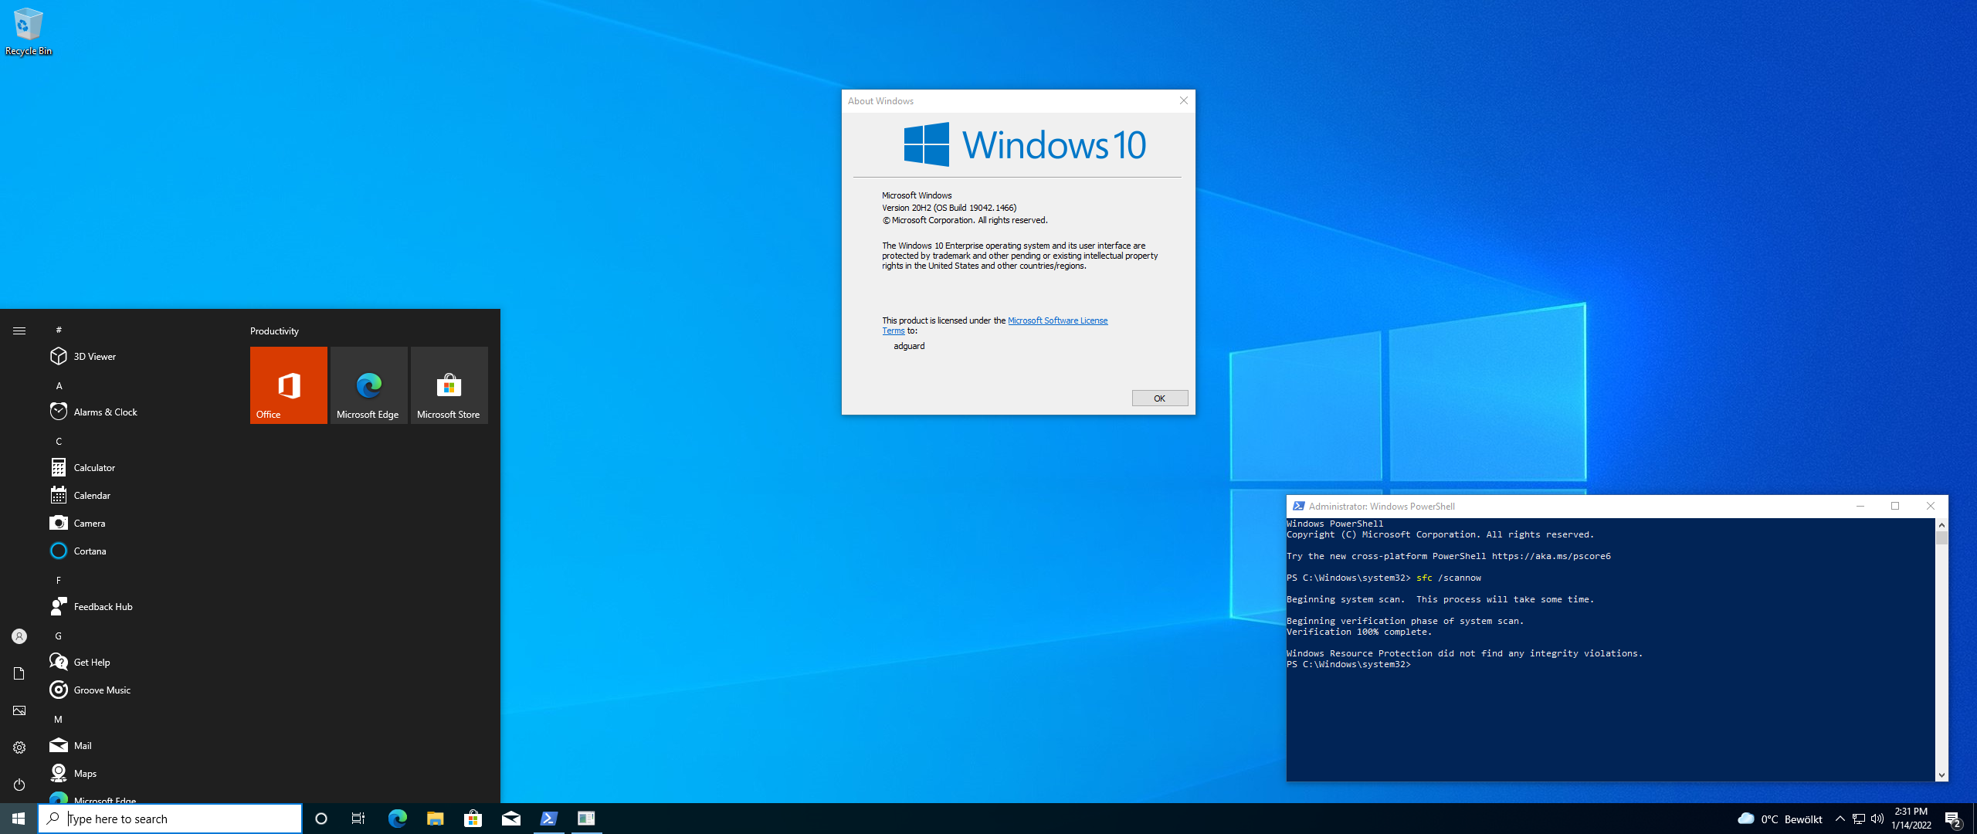Open the Microsoft Software License Terms link
The image size is (1977, 834).
click(1057, 320)
